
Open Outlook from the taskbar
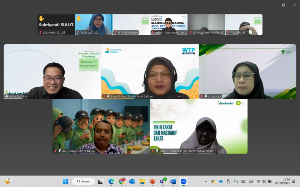click(132, 181)
